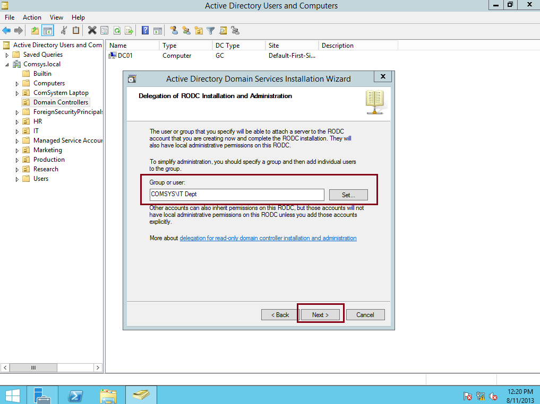
Task: Open the Action menu
Action: point(32,17)
